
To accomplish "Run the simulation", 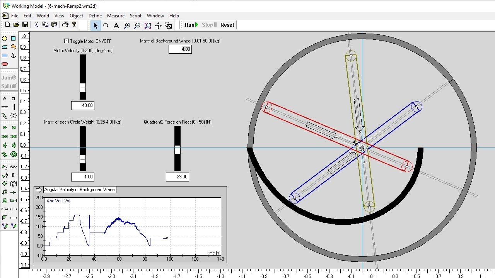I will click(x=191, y=25).
